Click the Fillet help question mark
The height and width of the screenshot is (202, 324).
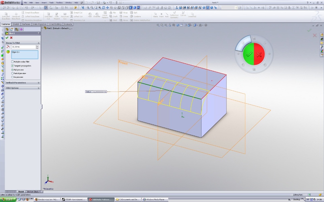(x=38, y=33)
